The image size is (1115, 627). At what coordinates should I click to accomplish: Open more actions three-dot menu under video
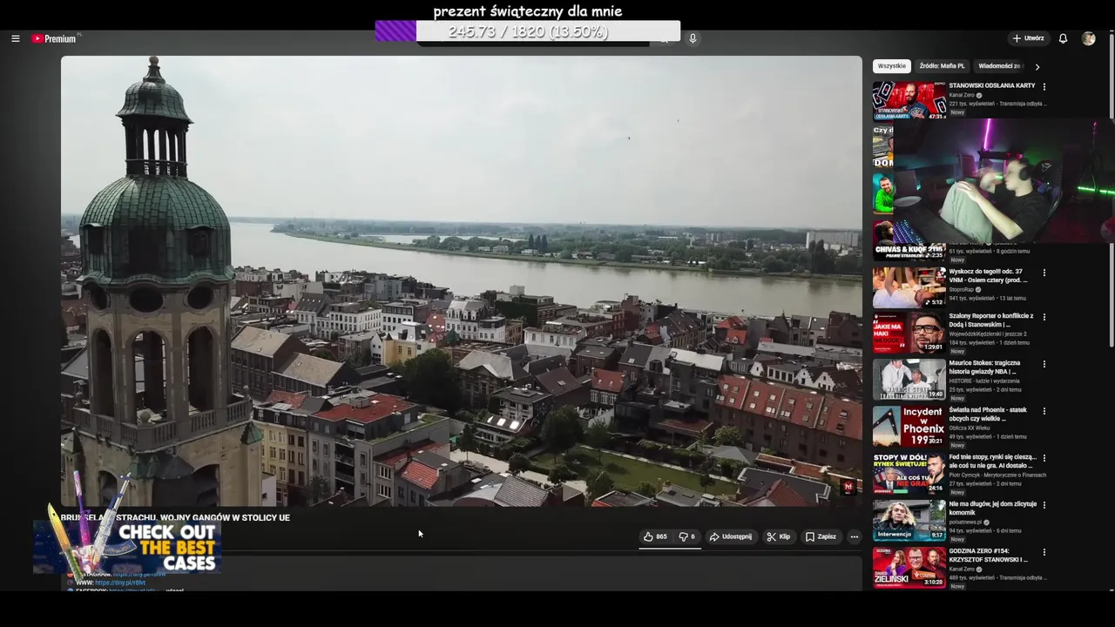(x=854, y=536)
